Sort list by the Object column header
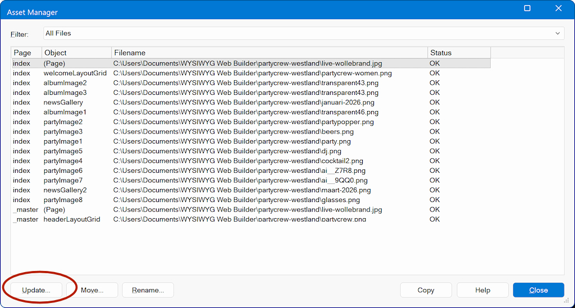The image size is (575, 308). tap(76, 53)
